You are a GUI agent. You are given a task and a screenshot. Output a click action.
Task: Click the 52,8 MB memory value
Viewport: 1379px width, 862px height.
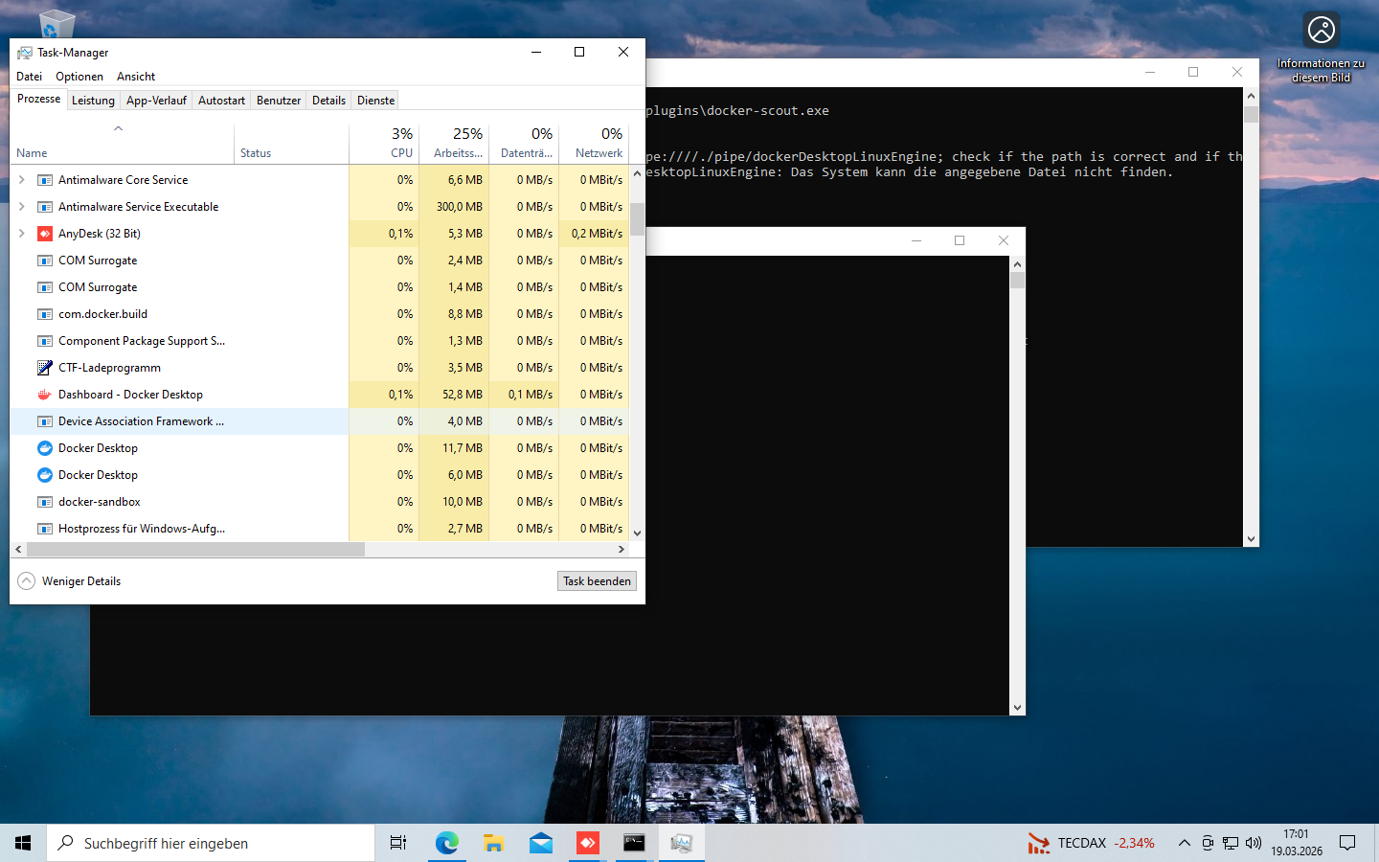coord(463,395)
